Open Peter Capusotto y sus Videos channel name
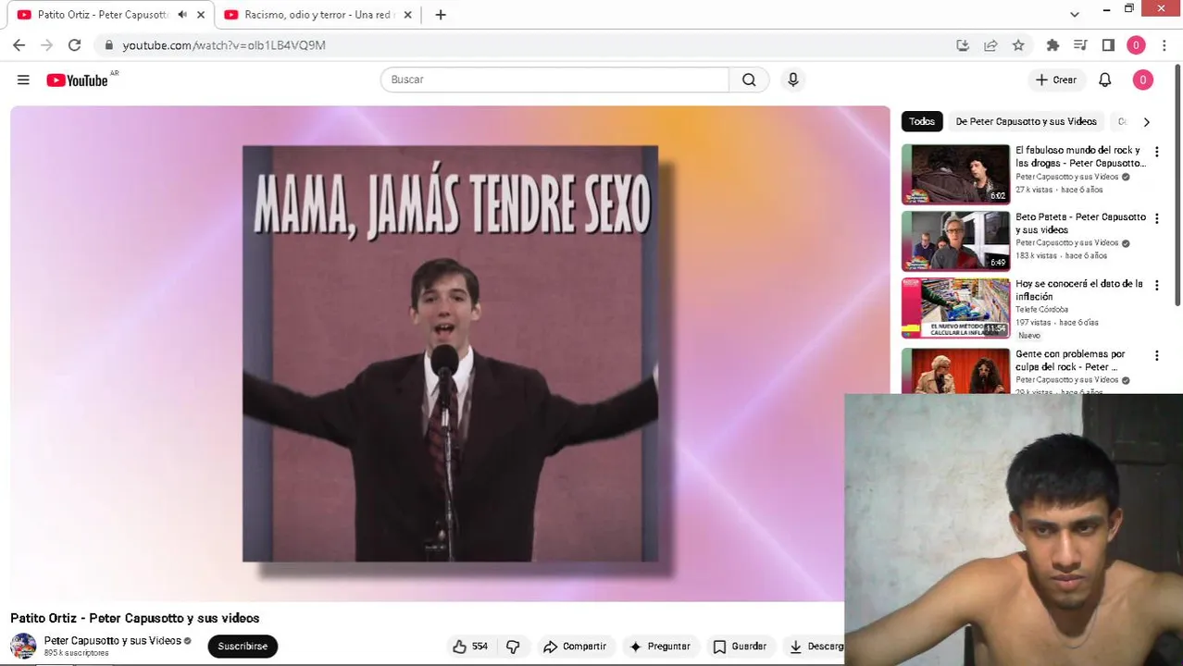This screenshot has height=666, width=1183. pos(113,640)
